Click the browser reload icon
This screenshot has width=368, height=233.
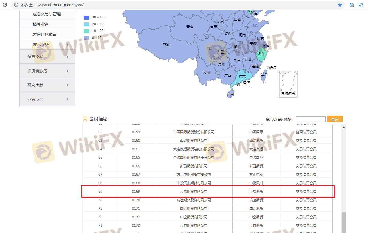[x=5, y=5]
